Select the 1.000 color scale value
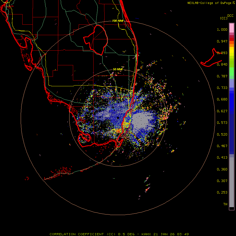 pos(222,29)
